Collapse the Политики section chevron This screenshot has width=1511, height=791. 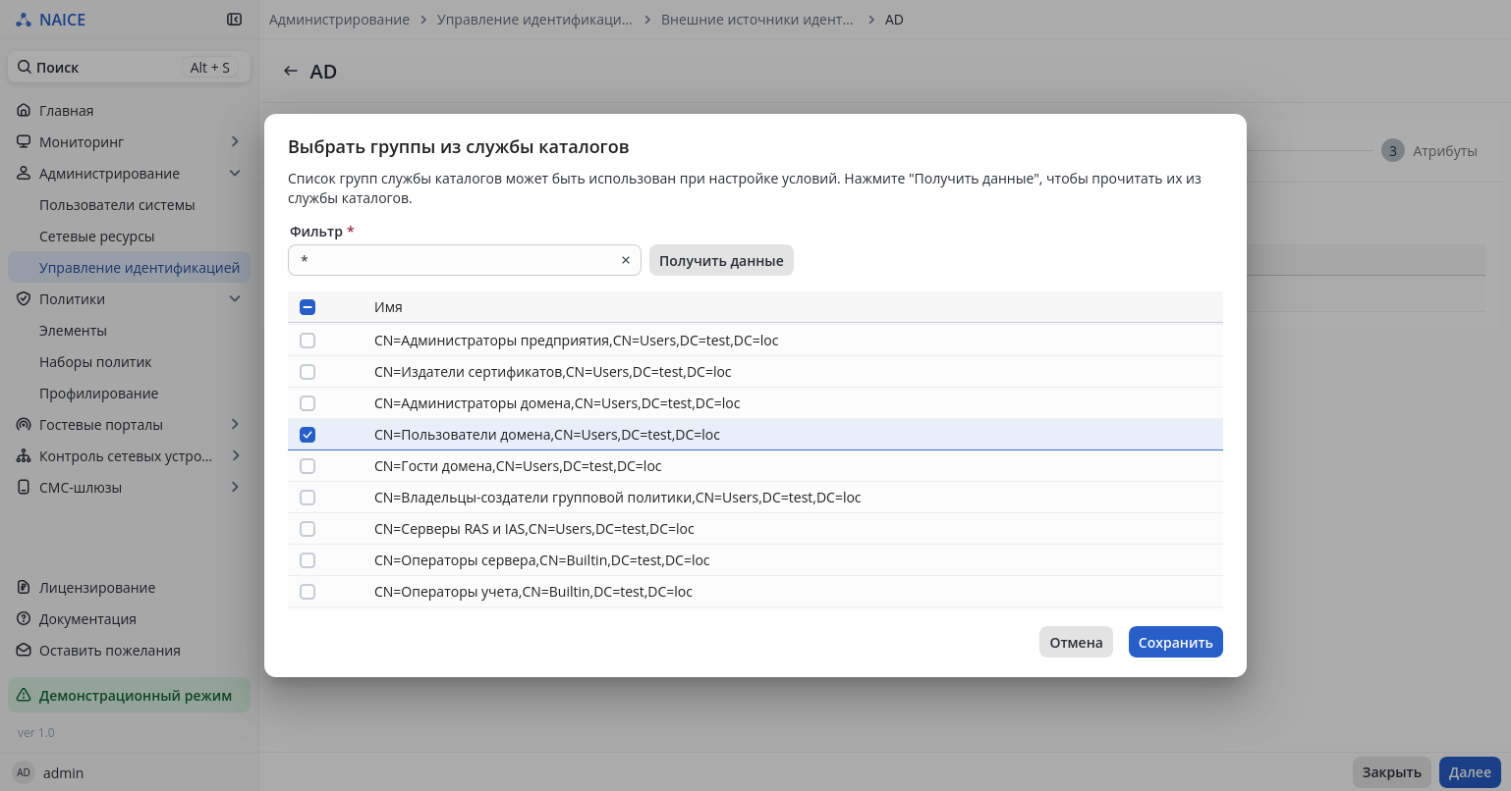tap(235, 299)
